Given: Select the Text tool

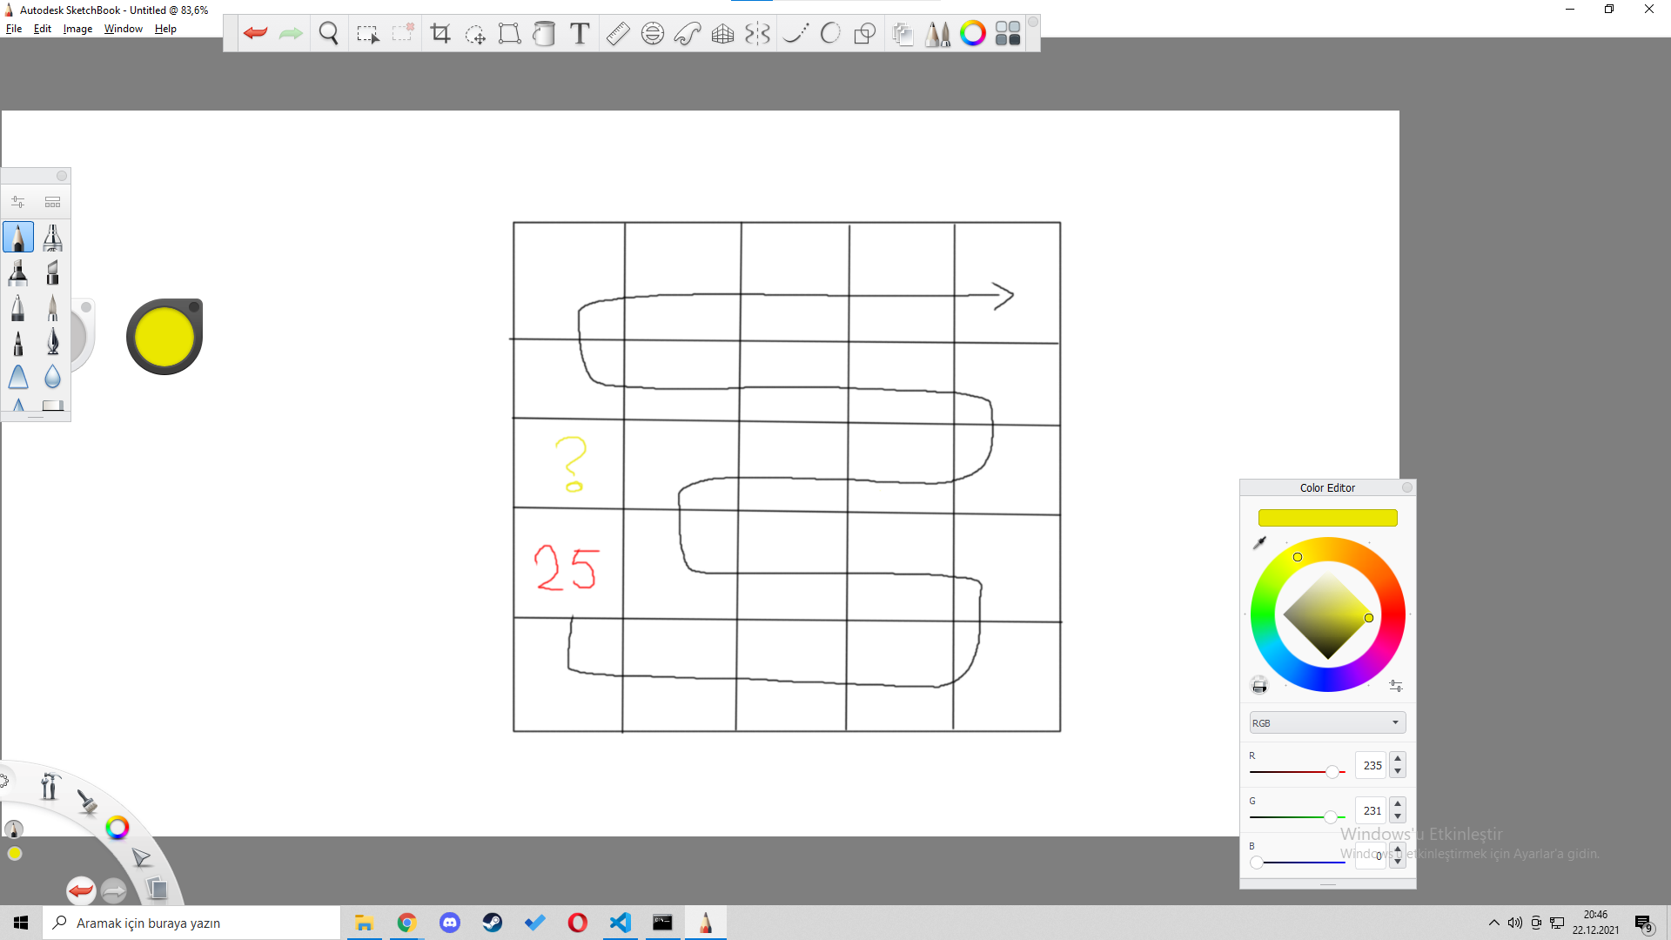Looking at the screenshot, I should (580, 34).
